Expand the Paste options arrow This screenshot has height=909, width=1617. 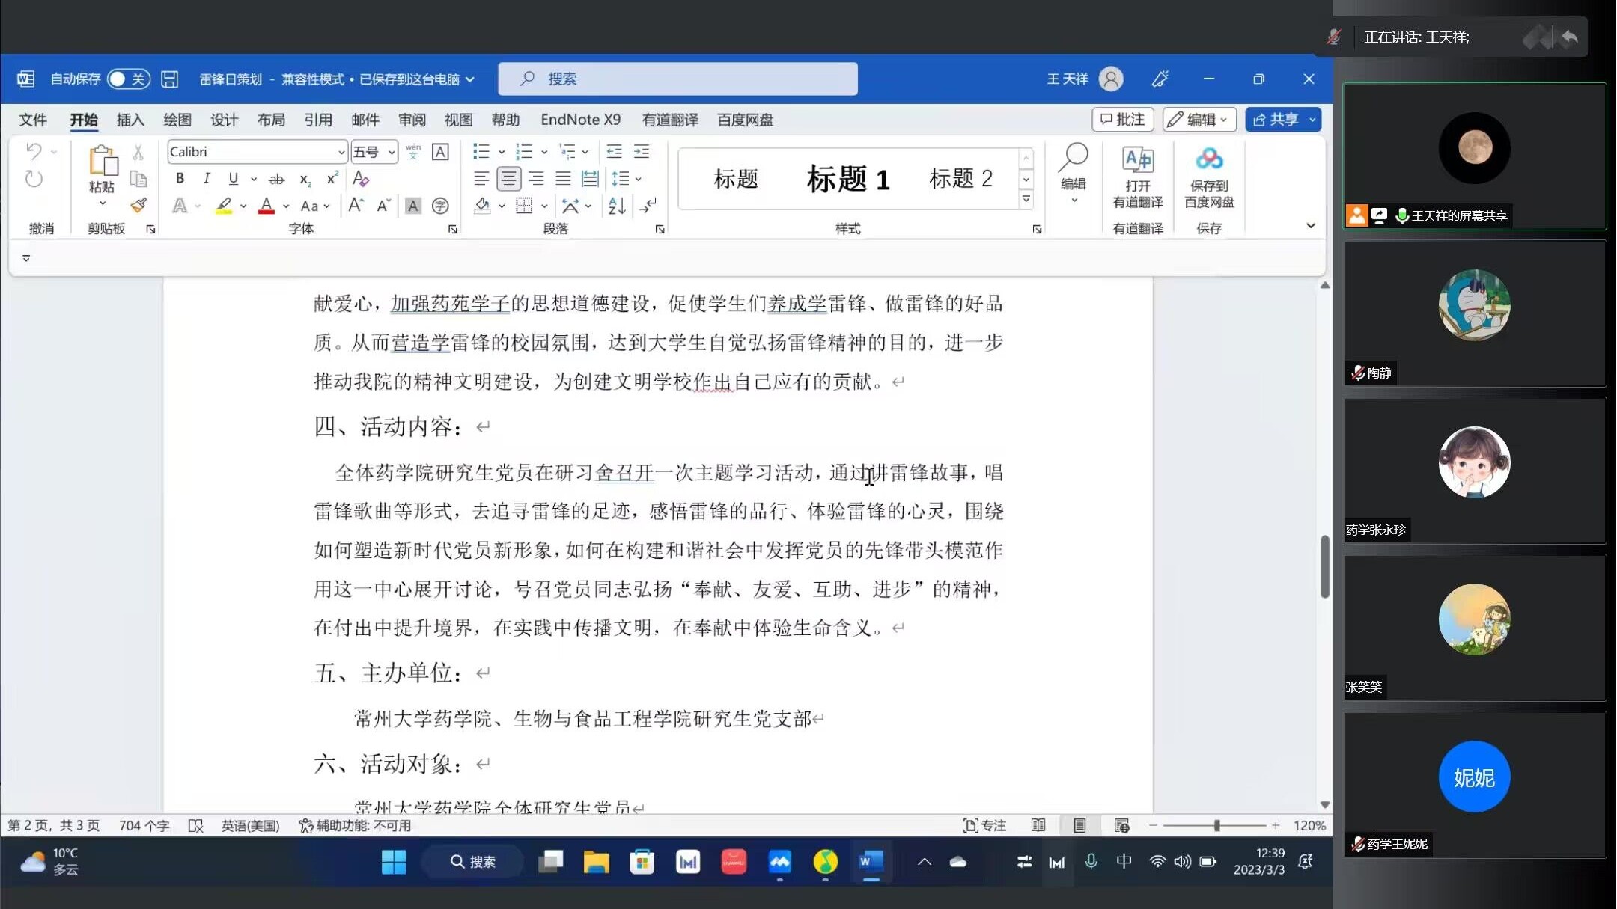103,203
